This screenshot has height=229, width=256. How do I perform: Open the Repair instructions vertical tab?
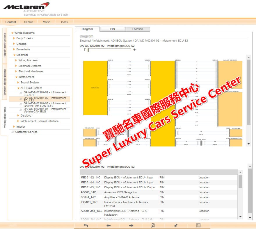pyautogui.click(x=5, y=45)
